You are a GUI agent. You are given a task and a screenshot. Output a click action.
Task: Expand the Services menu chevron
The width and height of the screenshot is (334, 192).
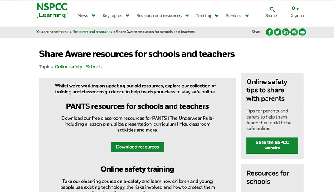pyautogui.click(x=247, y=16)
